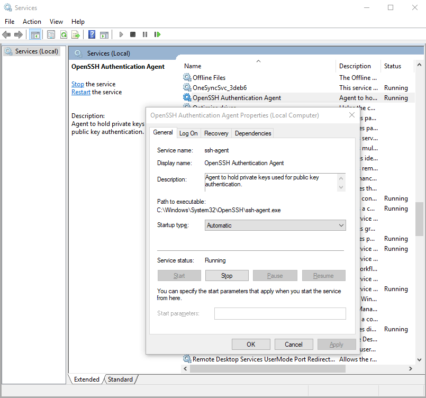Click the Stop Service square icon
The width and height of the screenshot is (426, 398).
(133, 34)
